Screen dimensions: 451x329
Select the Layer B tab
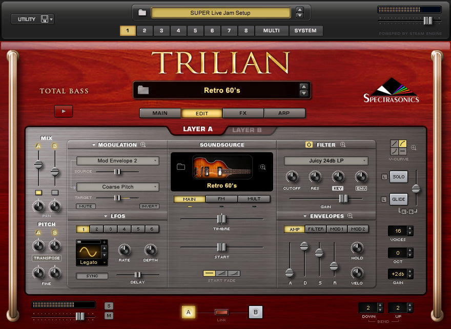pos(247,130)
